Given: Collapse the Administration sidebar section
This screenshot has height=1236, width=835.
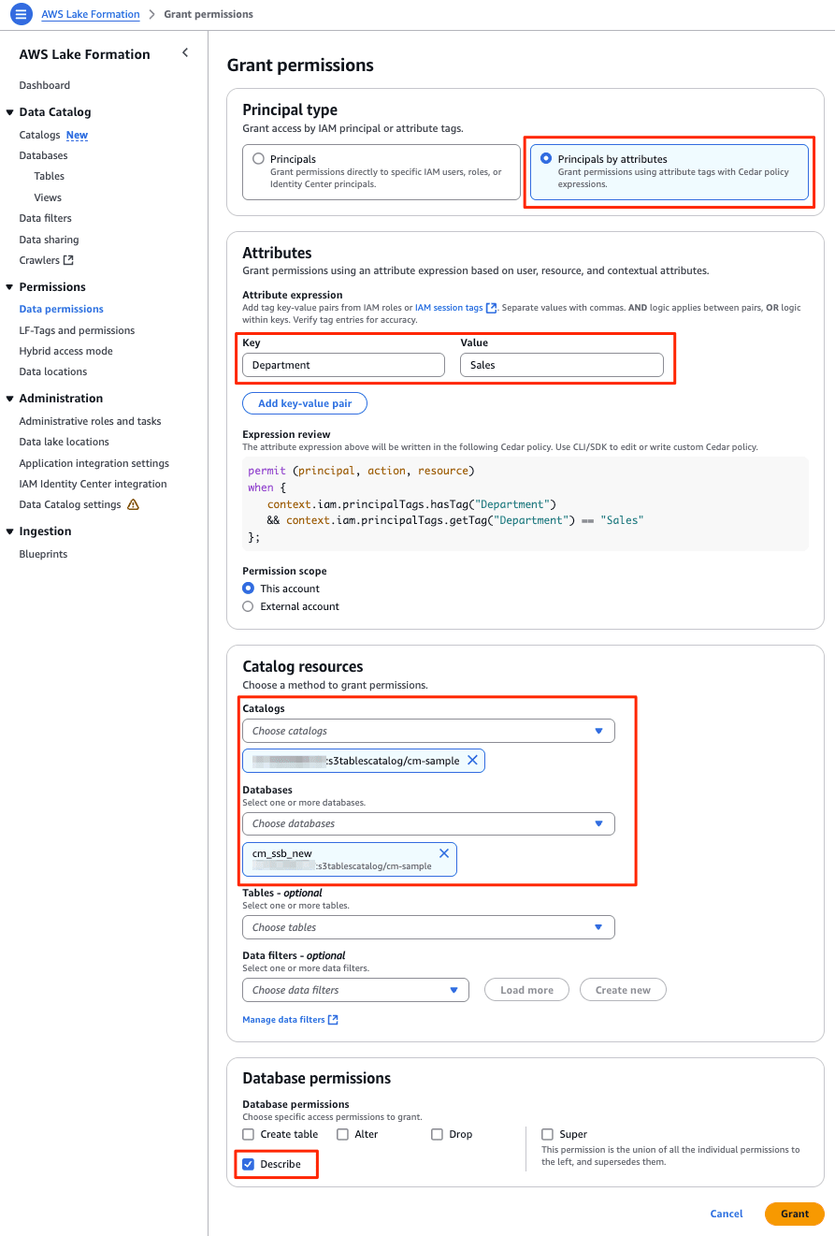Looking at the screenshot, I should click(10, 399).
